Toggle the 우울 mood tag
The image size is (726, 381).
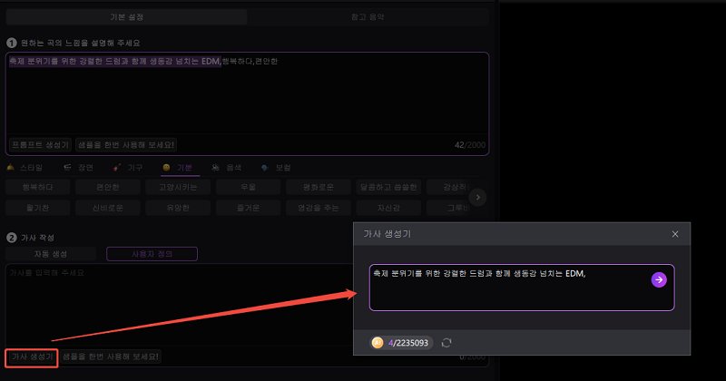(x=248, y=187)
